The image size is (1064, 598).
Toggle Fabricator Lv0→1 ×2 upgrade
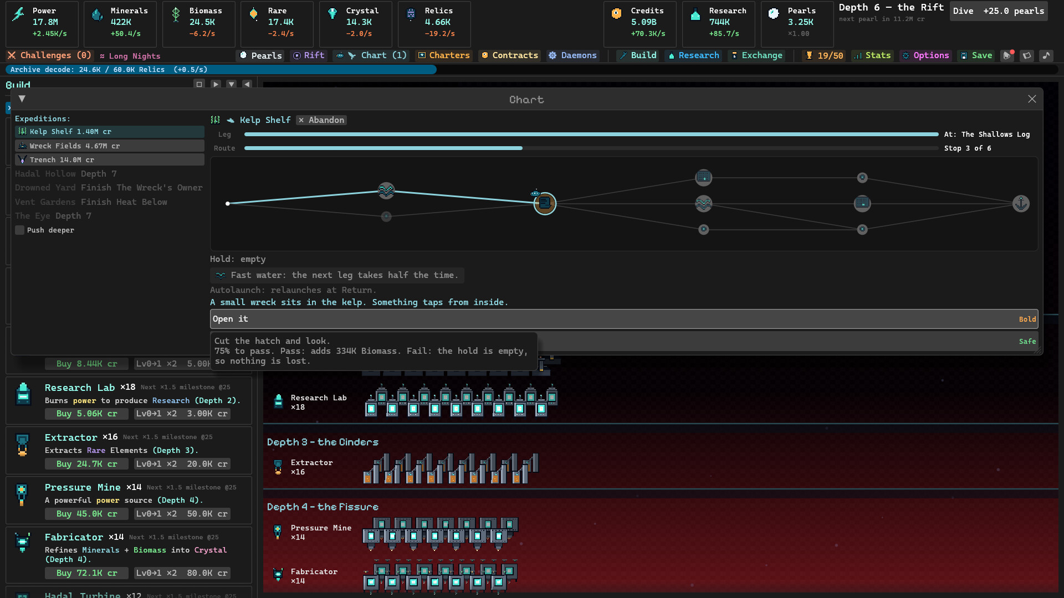(182, 573)
